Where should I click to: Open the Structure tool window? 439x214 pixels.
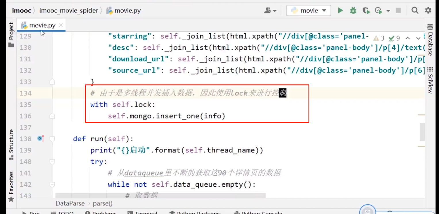(x=11, y=144)
